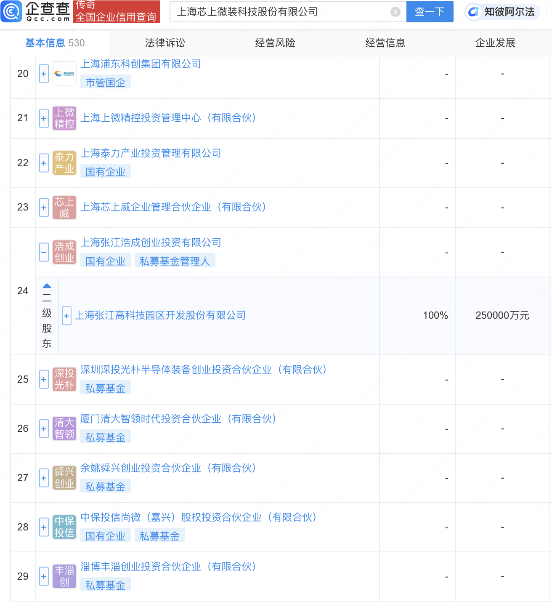This screenshot has height=602, width=552.
Task: Click the Qcc logo icon
Action: pos(12,11)
